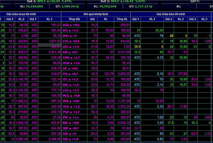Click the Đợt 2 GT value 1,704.24 tỷ
213x143 pixels.
70,6
